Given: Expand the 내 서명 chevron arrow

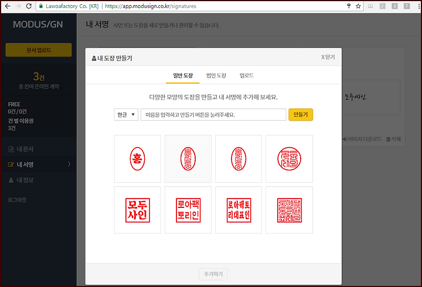Looking at the screenshot, I should [x=69, y=164].
